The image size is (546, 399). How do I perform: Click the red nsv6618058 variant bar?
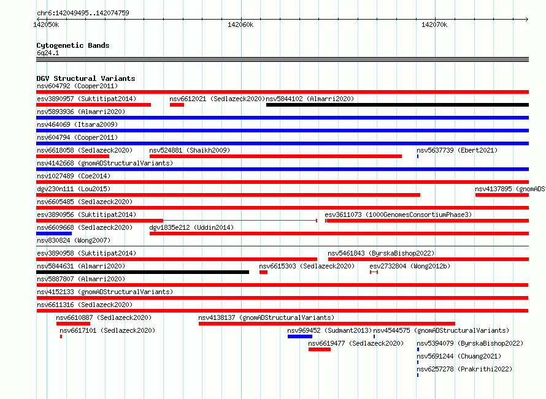pyautogui.click(x=73, y=156)
